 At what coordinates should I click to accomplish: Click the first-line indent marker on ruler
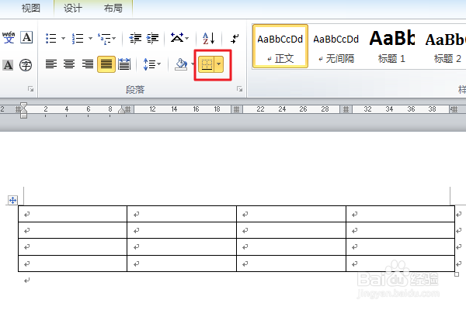(23, 106)
